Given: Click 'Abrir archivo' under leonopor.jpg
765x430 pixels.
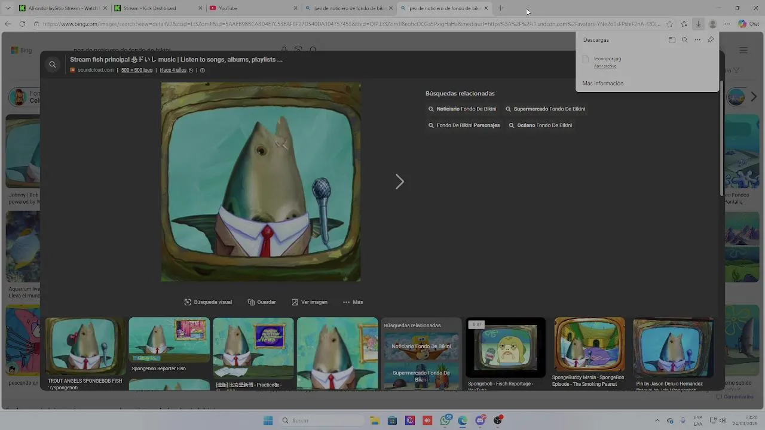Looking at the screenshot, I should 605,66.
